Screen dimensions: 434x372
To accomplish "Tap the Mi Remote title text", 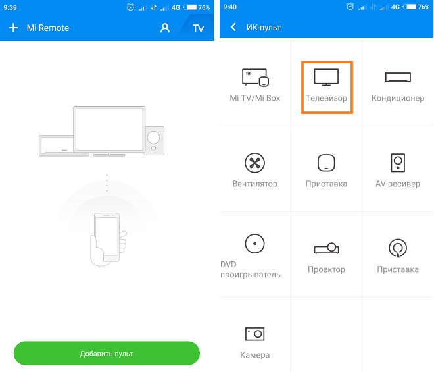I will point(48,28).
